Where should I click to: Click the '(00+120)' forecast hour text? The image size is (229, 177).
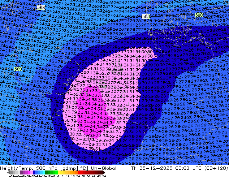216,168
